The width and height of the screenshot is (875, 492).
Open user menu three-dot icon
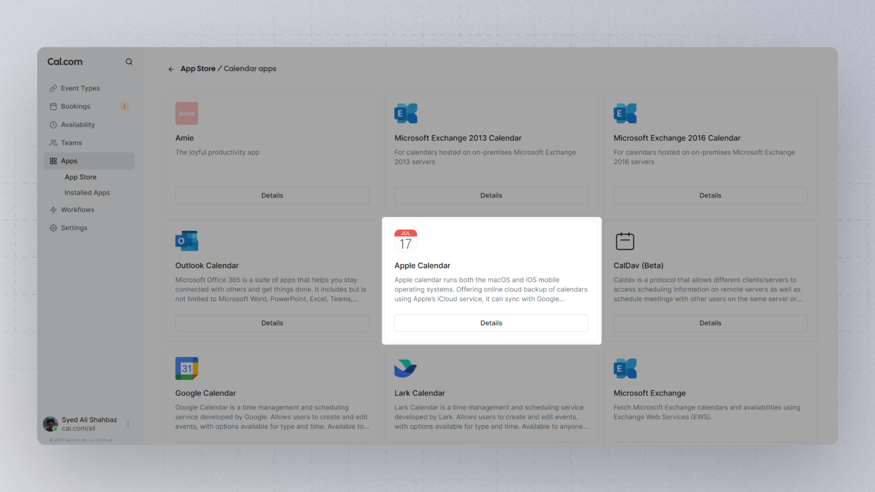pyautogui.click(x=128, y=424)
